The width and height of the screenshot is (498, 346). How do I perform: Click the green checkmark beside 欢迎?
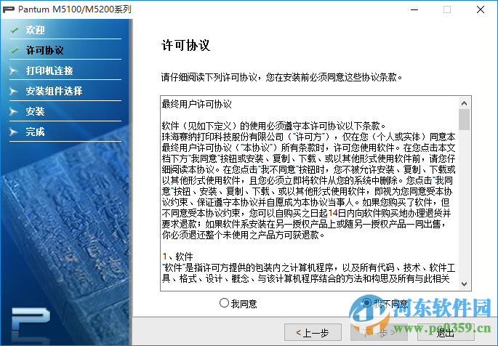click(14, 30)
